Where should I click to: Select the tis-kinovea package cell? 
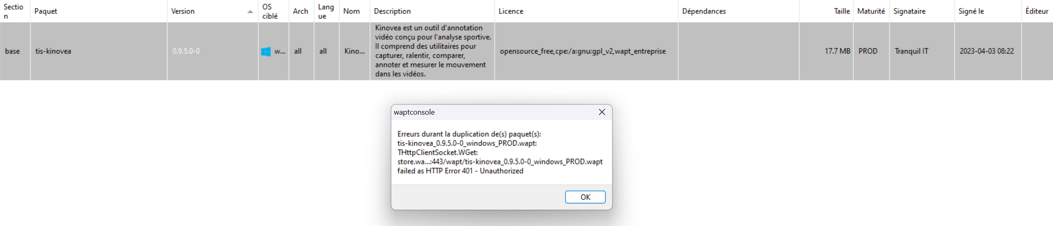coord(99,51)
